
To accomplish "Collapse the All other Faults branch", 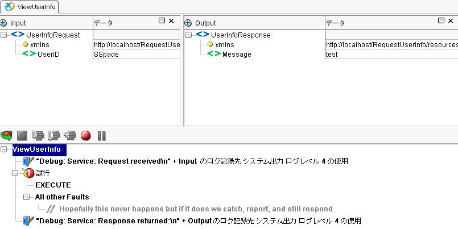I will click(x=27, y=197).
